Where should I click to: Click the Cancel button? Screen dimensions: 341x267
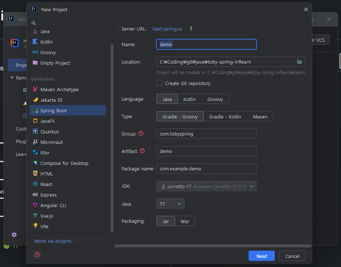(x=292, y=256)
